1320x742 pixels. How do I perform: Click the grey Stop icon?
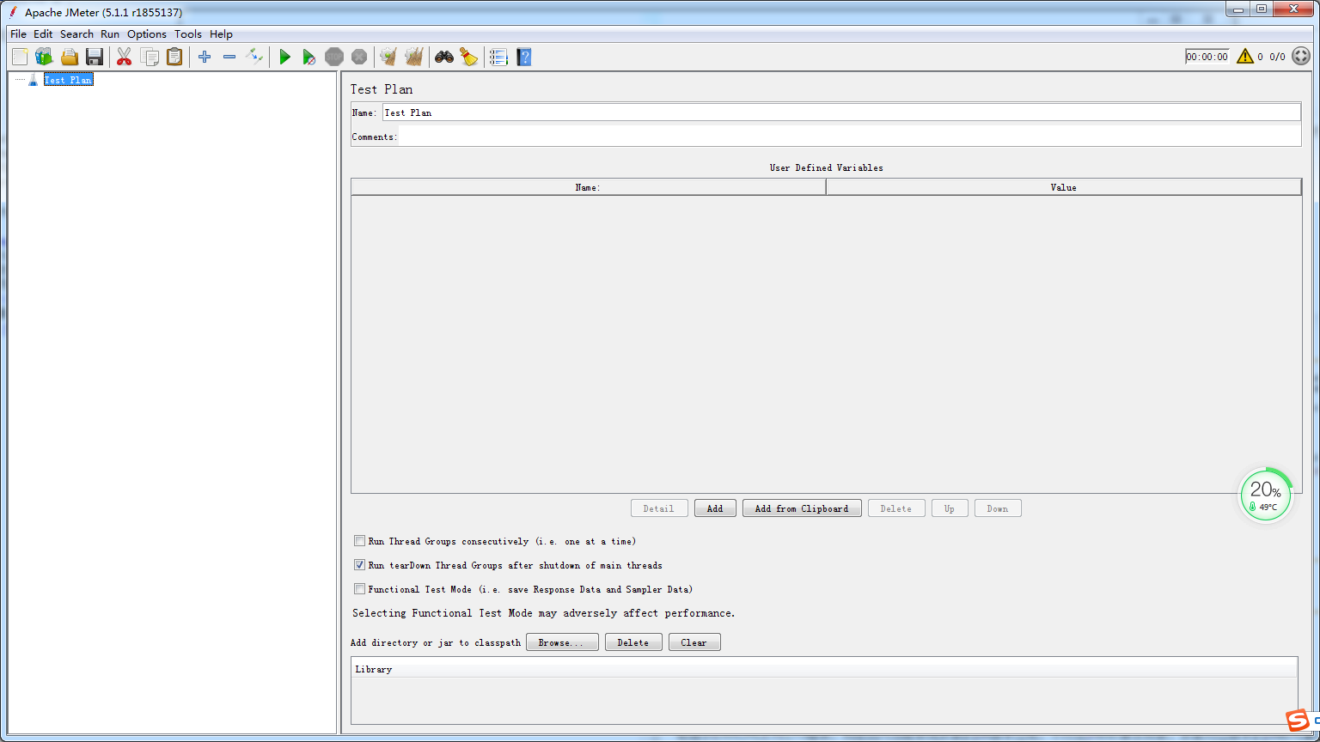point(334,57)
